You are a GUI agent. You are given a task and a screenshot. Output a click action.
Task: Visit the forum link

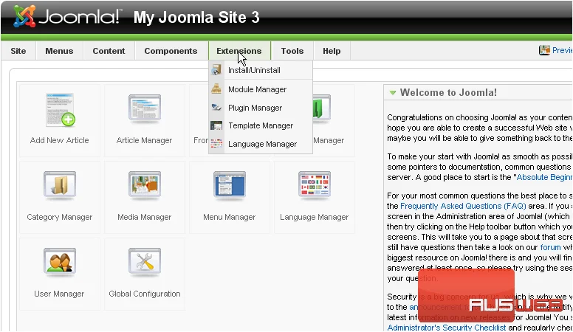(550, 247)
